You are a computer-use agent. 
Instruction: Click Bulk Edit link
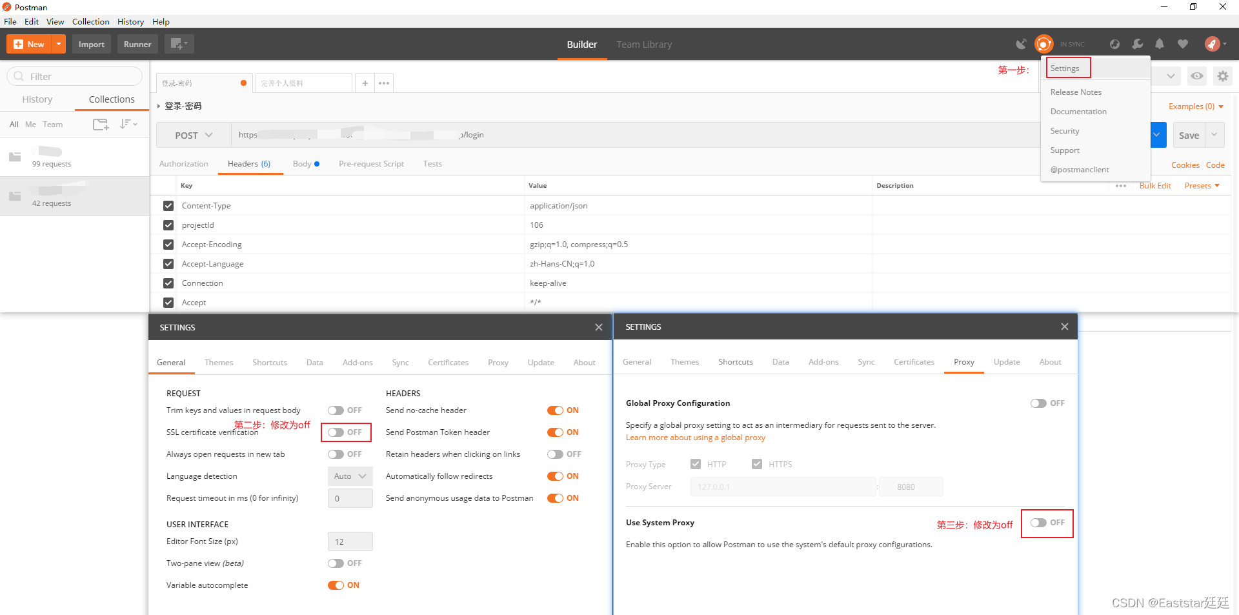point(1155,186)
